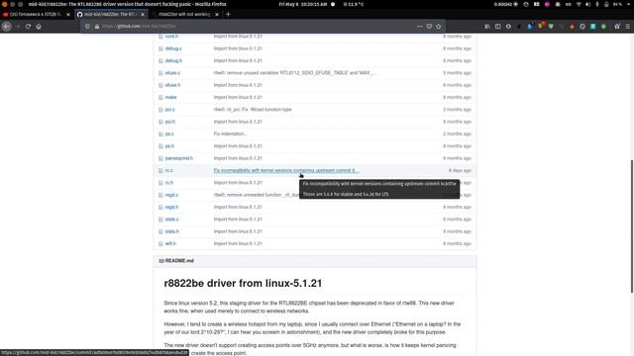634x356 pixels.
Task: Open the pci.c file
Action: (x=169, y=110)
